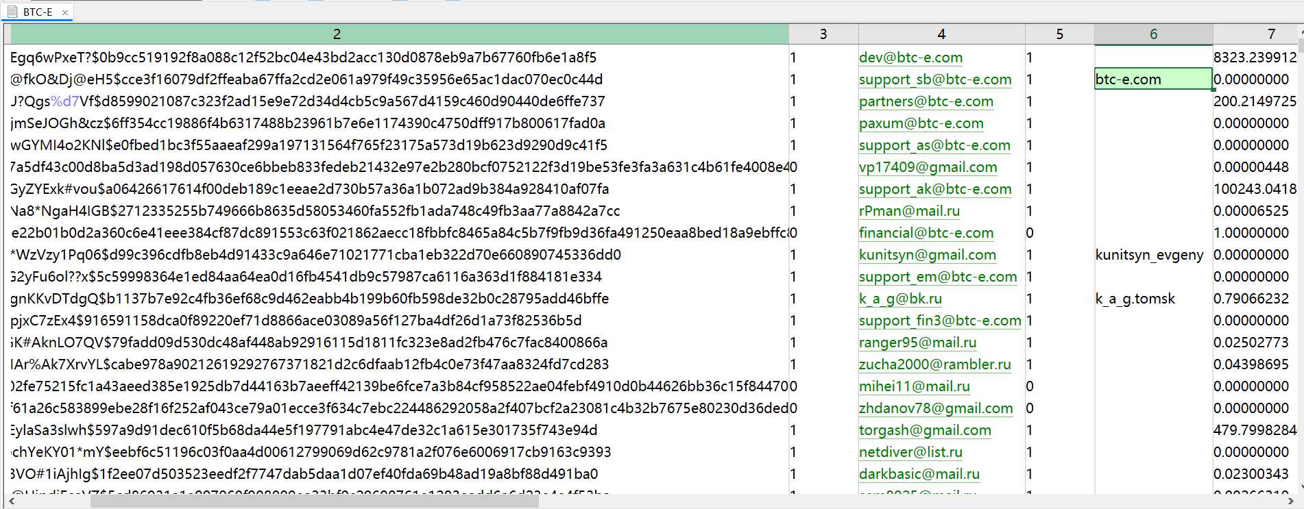
Task: Select the balance cell starting 8323.239912
Action: click(x=1255, y=58)
